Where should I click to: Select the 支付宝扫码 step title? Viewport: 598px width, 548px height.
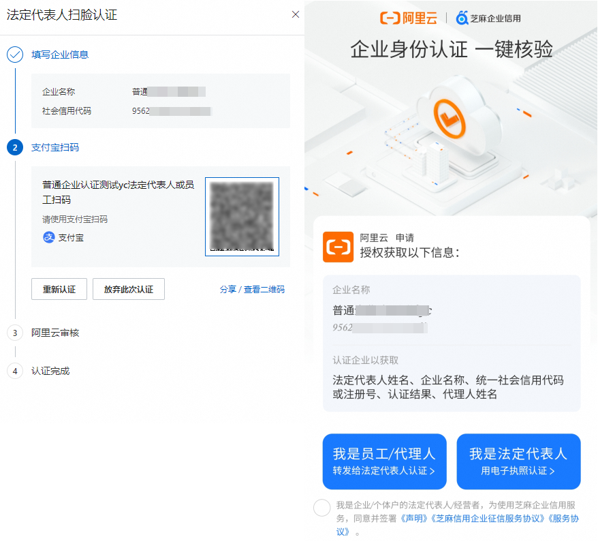pos(55,147)
